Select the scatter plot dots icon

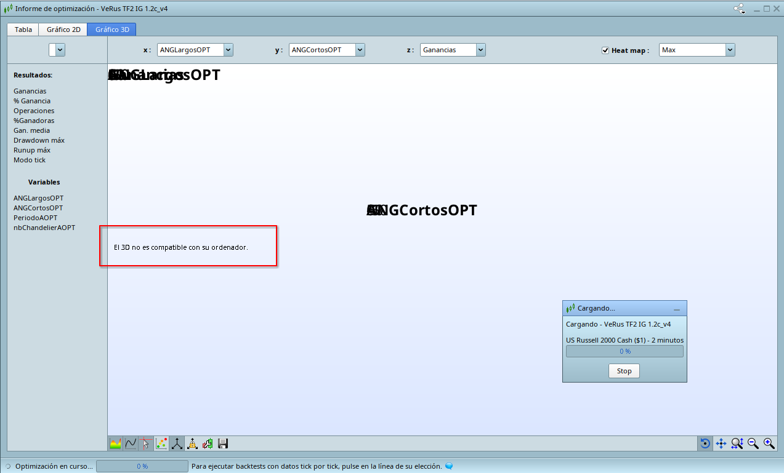tap(161, 443)
